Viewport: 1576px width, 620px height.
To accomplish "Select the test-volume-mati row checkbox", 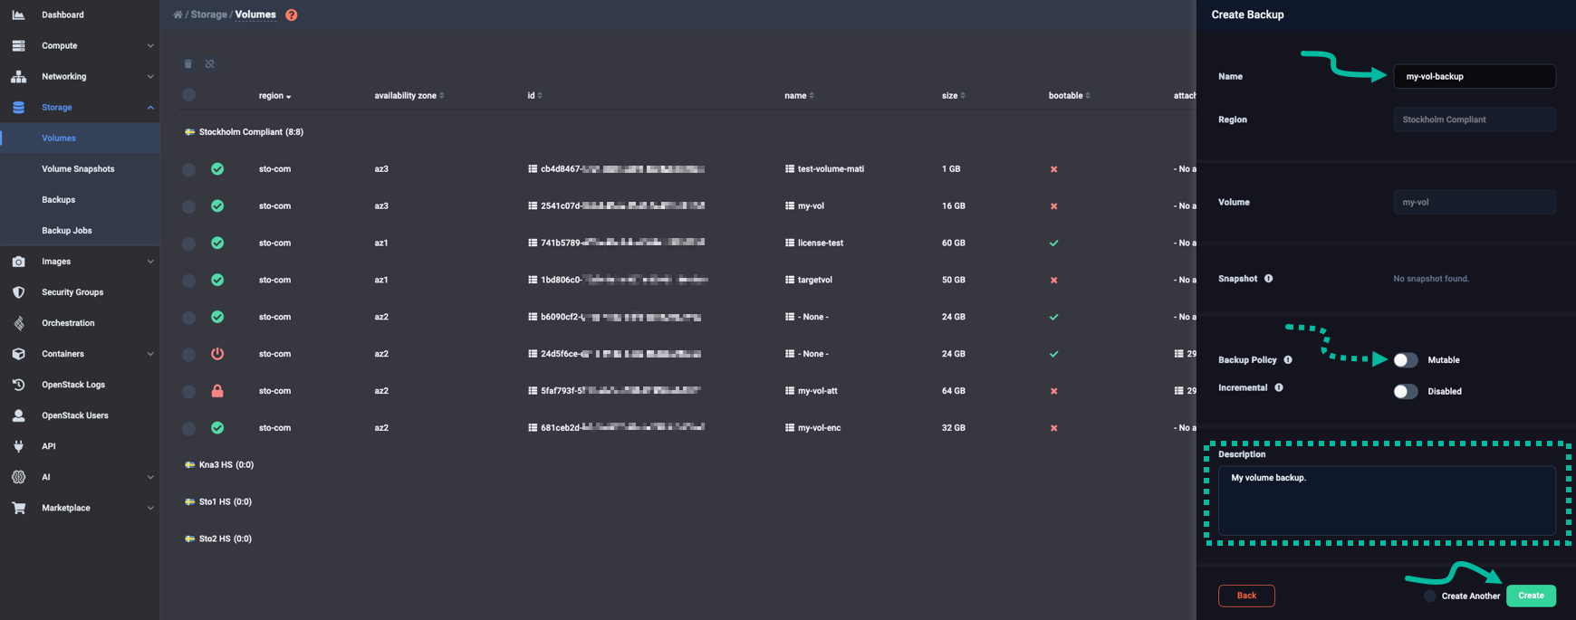I will coord(188,169).
